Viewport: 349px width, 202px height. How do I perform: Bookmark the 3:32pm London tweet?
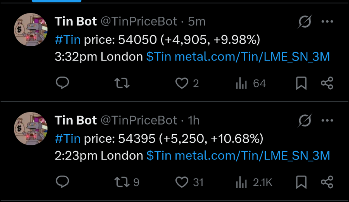click(301, 83)
